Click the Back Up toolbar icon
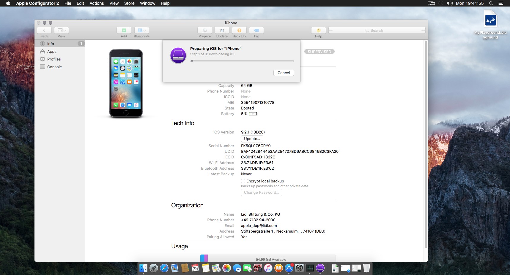510x275 pixels. click(x=239, y=30)
